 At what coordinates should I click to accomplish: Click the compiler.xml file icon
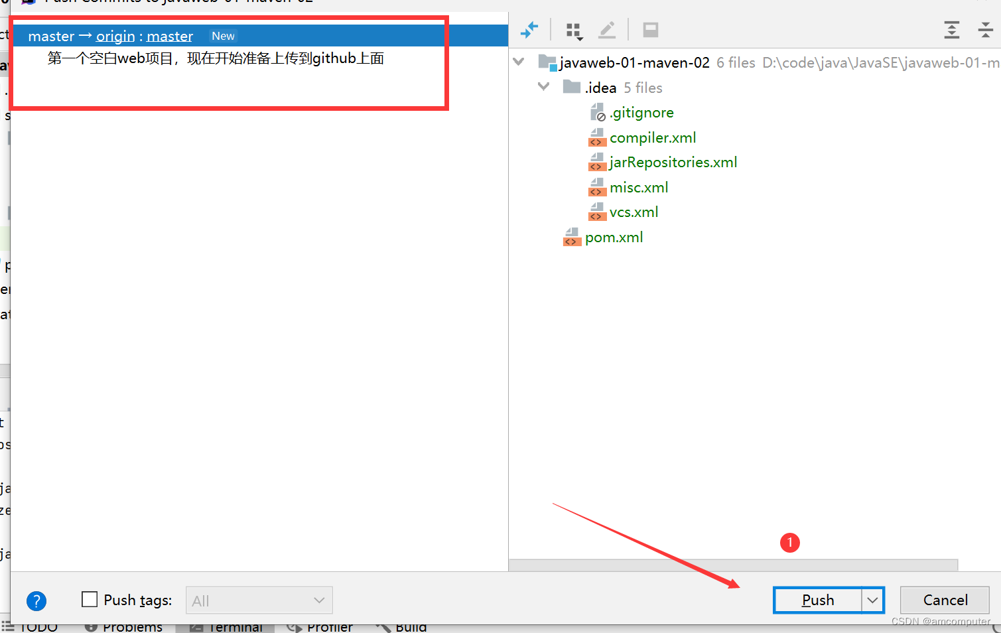click(598, 138)
